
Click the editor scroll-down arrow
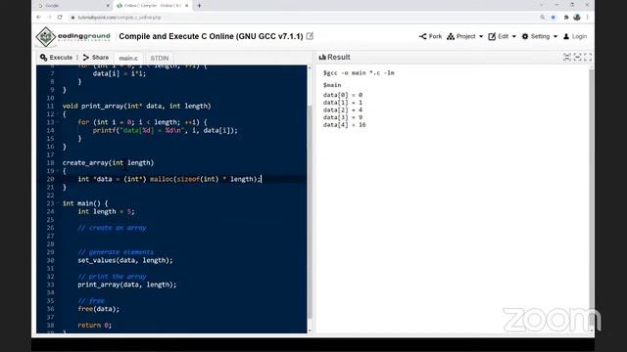(x=310, y=330)
